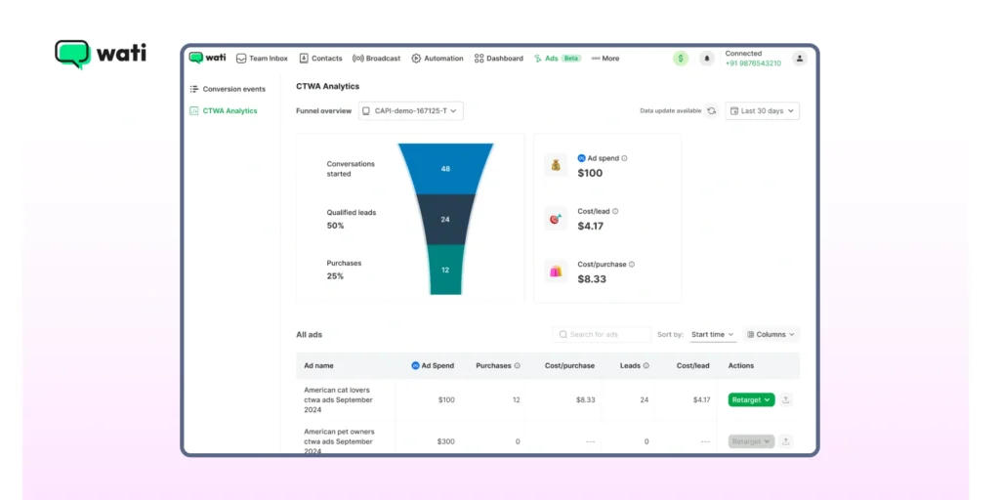Open Contacts in the top navigation
The image size is (1000, 500).
pyautogui.click(x=320, y=58)
